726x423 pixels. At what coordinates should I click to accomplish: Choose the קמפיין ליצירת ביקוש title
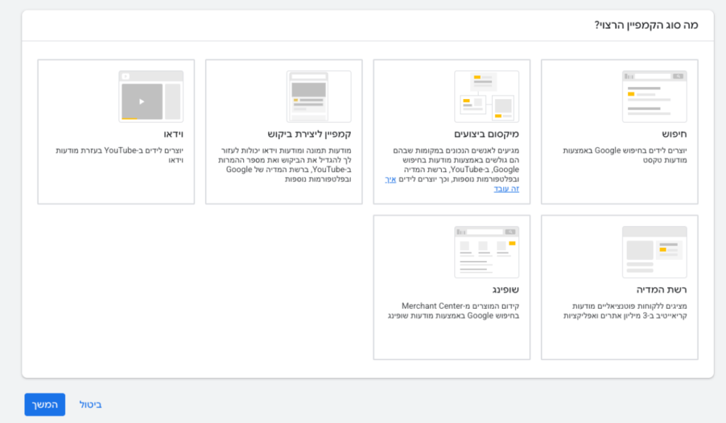pyautogui.click(x=309, y=134)
